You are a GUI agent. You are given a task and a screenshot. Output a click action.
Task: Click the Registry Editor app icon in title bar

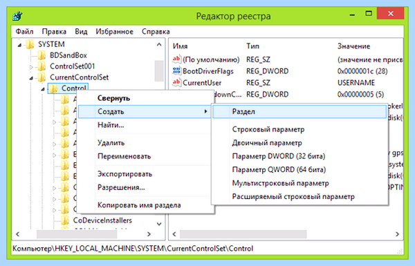click(17, 16)
